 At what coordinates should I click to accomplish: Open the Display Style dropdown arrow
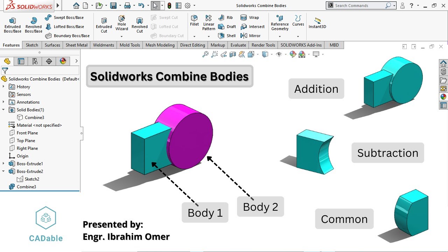tap(272, 54)
